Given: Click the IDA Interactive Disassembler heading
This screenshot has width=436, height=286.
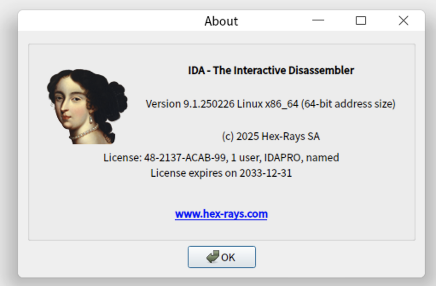Looking at the screenshot, I should [x=271, y=70].
